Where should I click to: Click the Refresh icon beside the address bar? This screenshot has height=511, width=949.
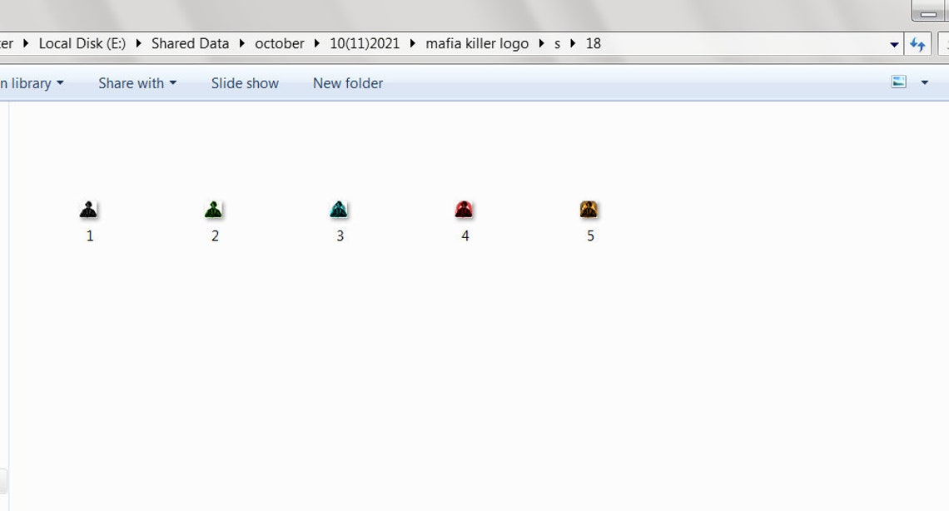tap(917, 43)
